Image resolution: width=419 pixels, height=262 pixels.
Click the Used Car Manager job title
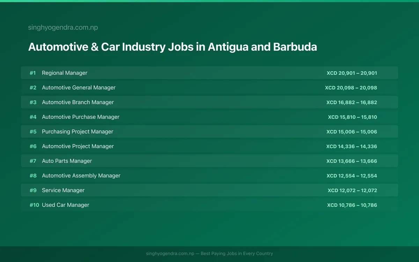tap(66, 205)
